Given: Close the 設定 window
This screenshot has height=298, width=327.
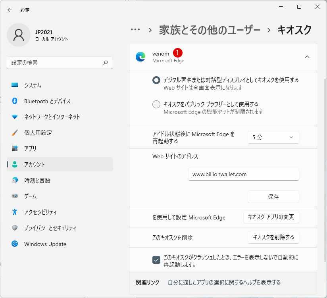Looking at the screenshot, I should click(x=317, y=7).
